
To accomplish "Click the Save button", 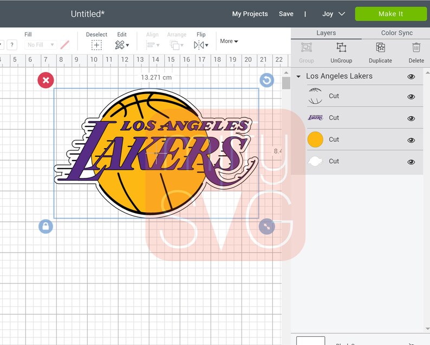I will [x=286, y=14].
